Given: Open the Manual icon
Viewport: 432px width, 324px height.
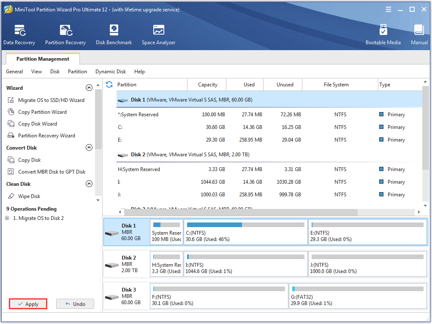Looking at the screenshot, I should coord(419,35).
